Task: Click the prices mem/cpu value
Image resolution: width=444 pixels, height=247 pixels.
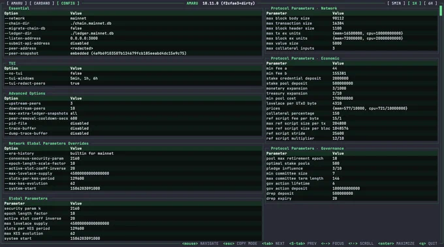Action: pos(370,108)
